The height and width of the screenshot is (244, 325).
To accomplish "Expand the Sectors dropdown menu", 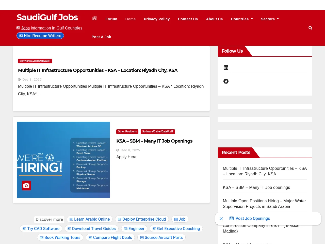I will [x=270, y=19].
